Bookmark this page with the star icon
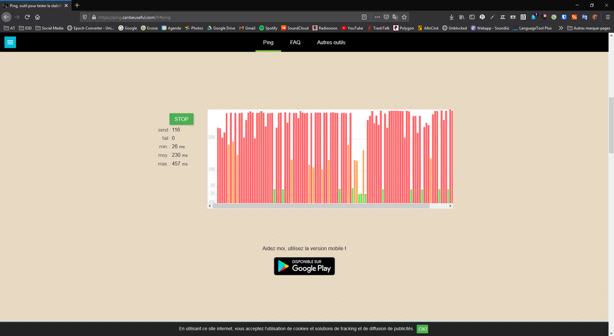 (404, 17)
